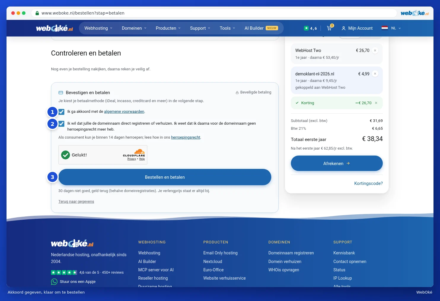Screen dimensions: 440x301
Task: Expand the Webhosting menu
Action: [x=98, y=28]
